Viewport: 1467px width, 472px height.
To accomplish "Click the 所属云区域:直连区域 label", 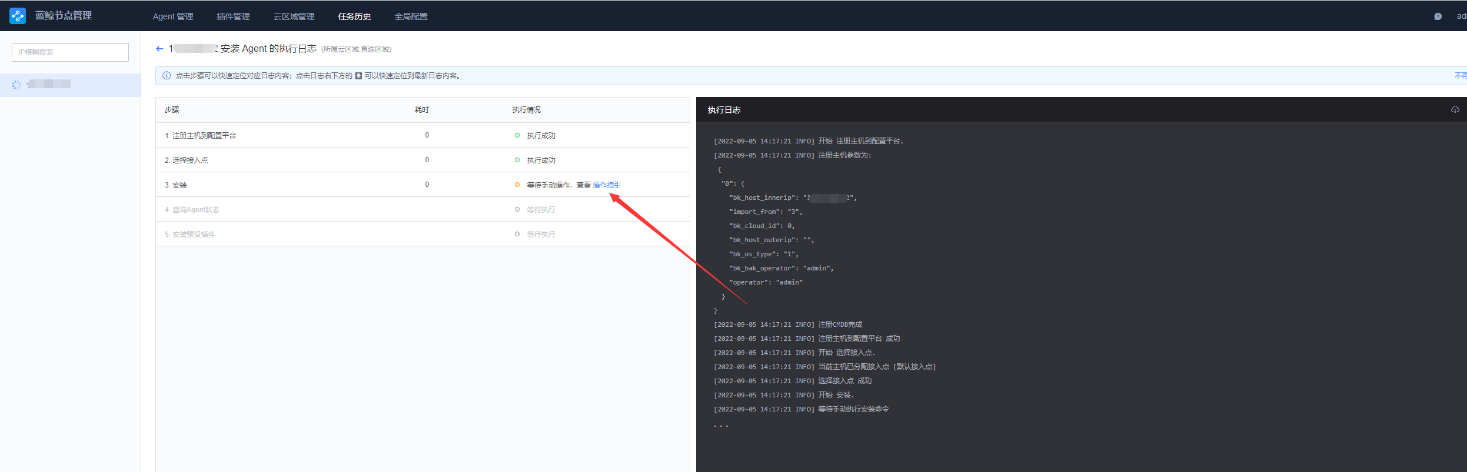I will point(356,49).
